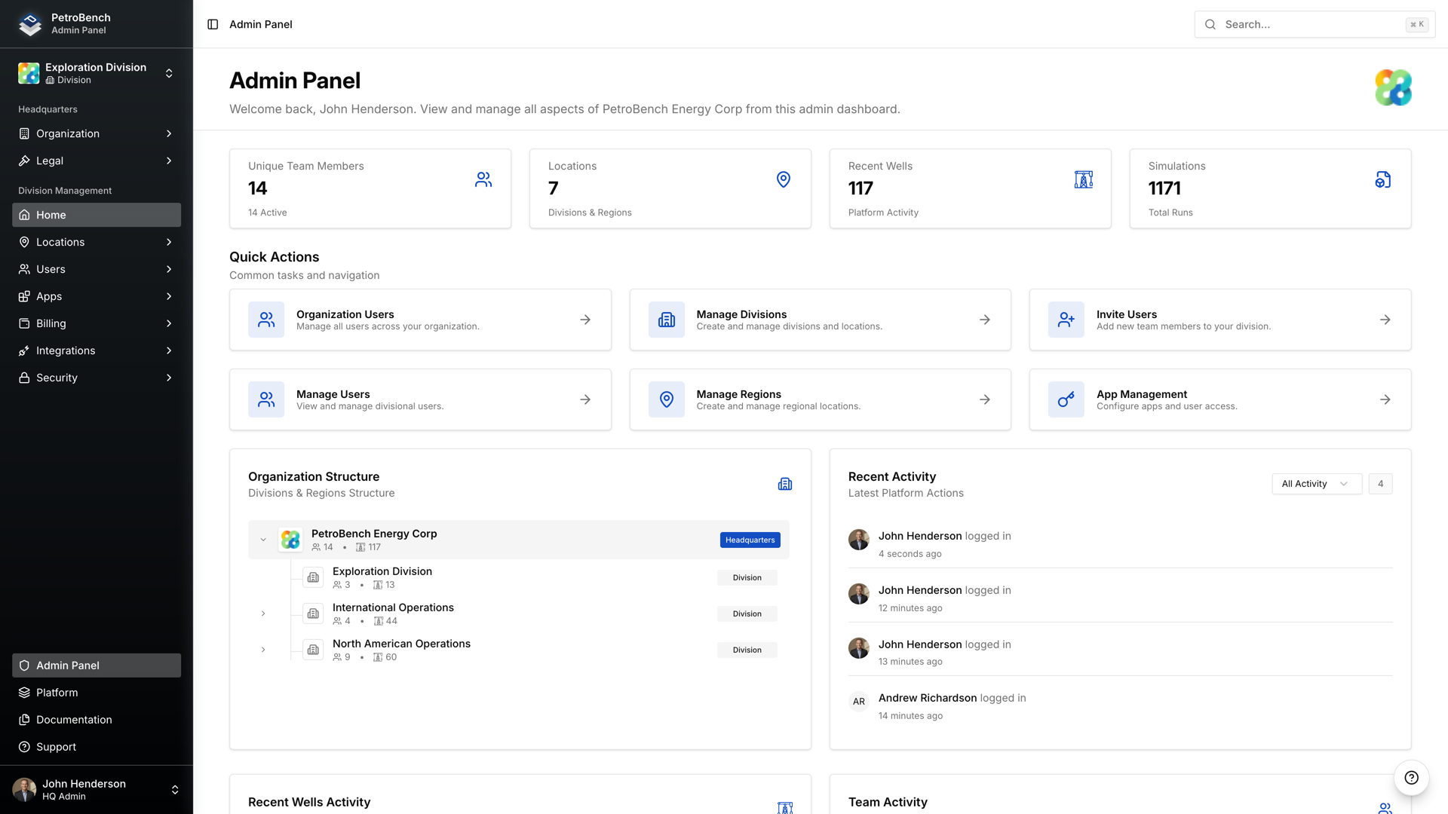Click the Organization Users icon in Quick Actions
This screenshot has width=1448, height=814.
[265, 320]
